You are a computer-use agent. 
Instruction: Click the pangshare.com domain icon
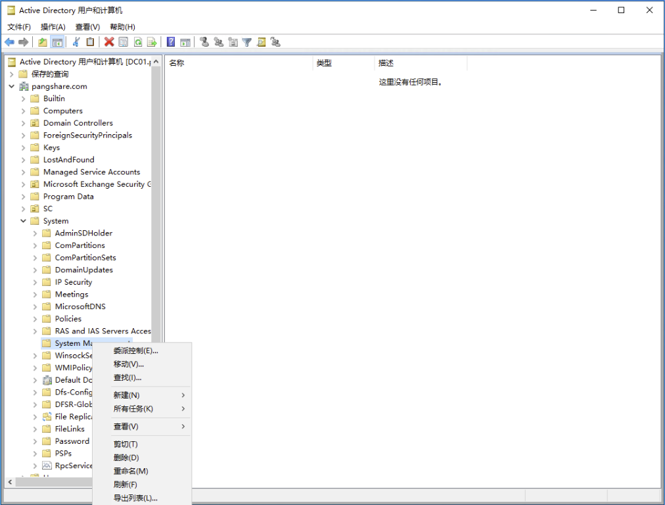[24, 86]
